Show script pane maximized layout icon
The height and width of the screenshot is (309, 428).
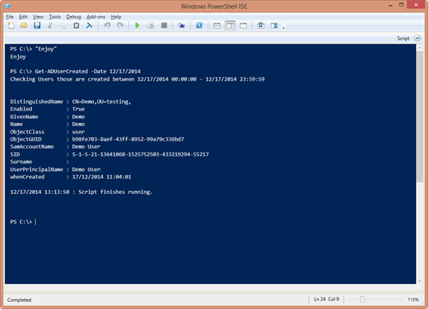tap(243, 26)
